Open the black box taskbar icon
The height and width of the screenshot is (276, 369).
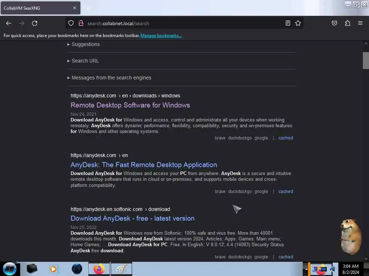coord(32,269)
